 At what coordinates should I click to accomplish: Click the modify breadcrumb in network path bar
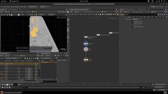pos(104,12)
